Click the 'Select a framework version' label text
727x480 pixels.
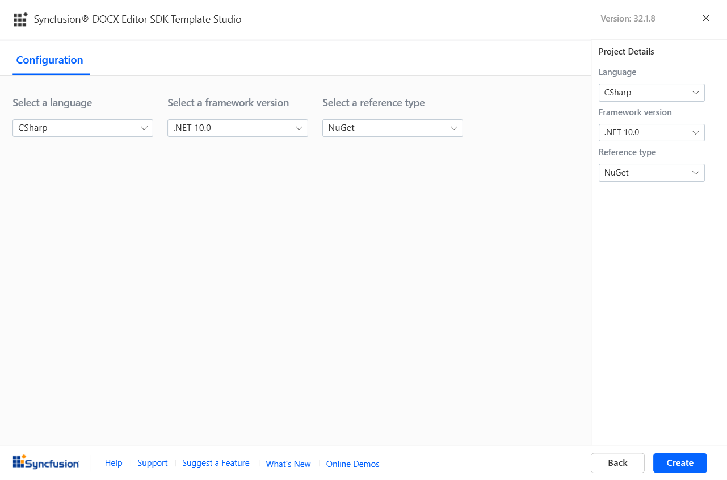click(x=228, y=103)
